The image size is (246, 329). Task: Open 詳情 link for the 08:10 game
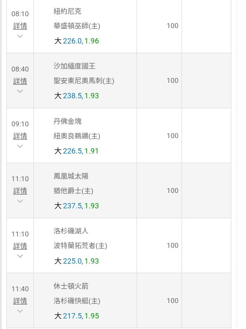pyautogui.click(x=20, y=26)
